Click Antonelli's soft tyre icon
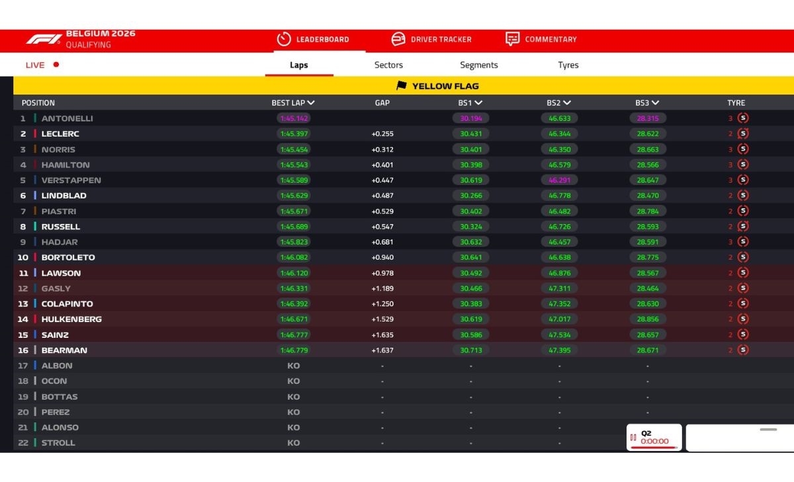This screenshot has height=482, width=794. coord(743,118)
